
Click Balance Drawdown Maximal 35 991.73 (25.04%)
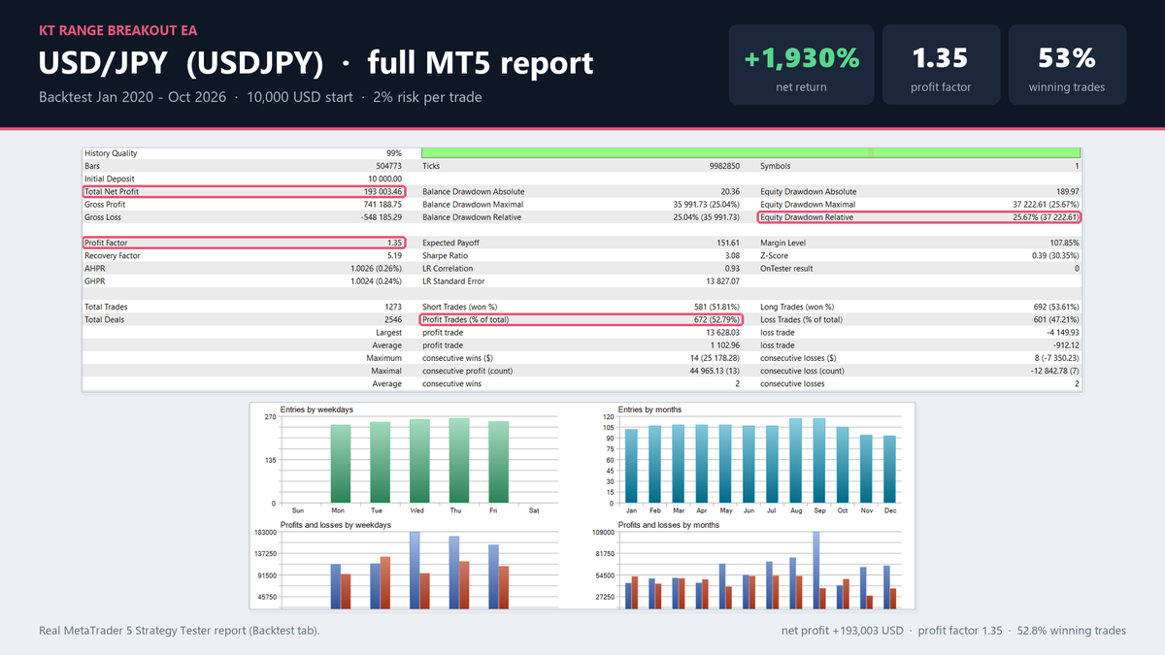(x=706, y=205)
